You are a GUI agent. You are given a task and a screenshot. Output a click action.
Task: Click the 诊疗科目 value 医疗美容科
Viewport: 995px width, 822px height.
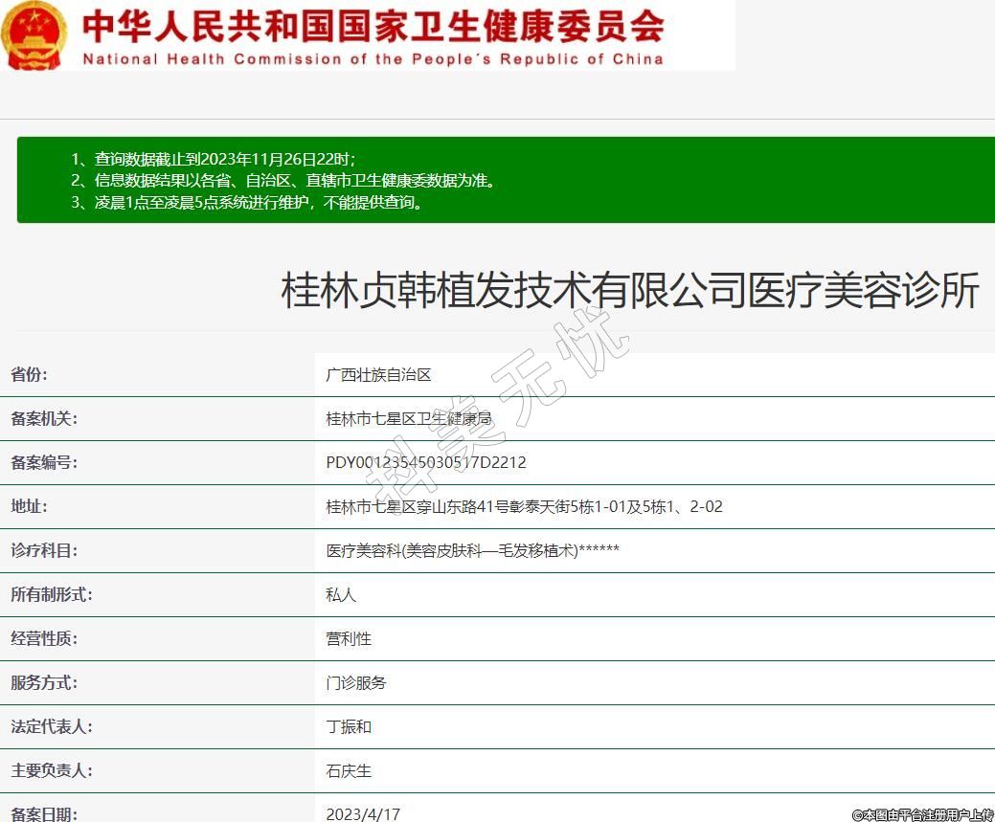(x=472, y=550)
